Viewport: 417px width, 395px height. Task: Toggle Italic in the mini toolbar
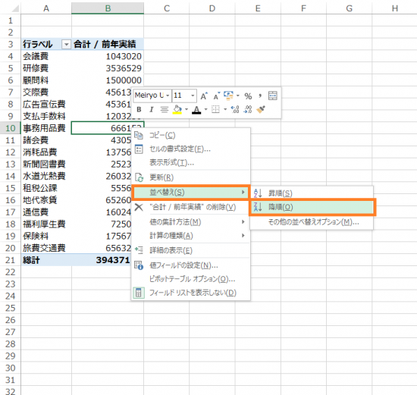tap(152, 110)
